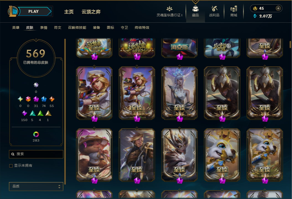Viewport: 292px width, 199px height.
Task: Expand the 品质 sort dropdown
Action: (x=36, y=186)
